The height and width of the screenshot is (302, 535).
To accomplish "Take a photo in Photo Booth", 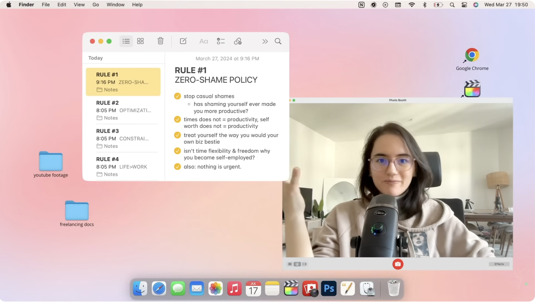I will tap(398, 264).
